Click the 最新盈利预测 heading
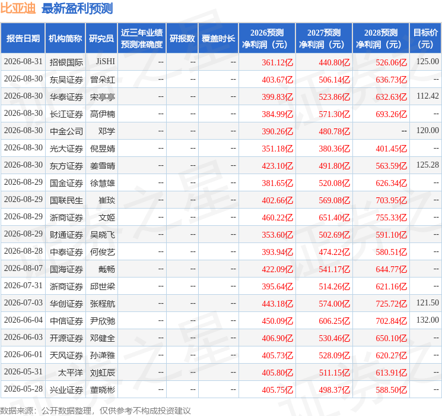The image size is (442, 416). click(x=77, y=8)
